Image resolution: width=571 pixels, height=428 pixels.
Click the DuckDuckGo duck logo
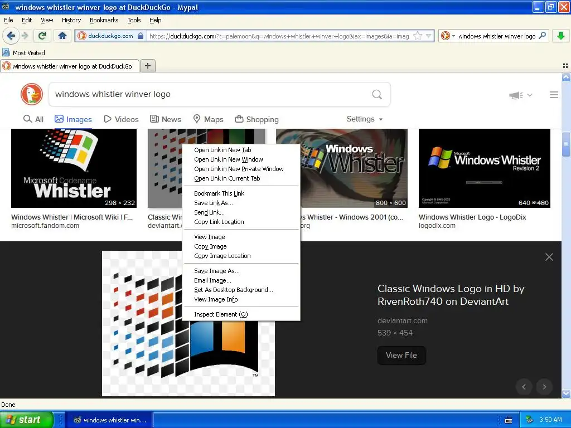[x=32, y=94]
